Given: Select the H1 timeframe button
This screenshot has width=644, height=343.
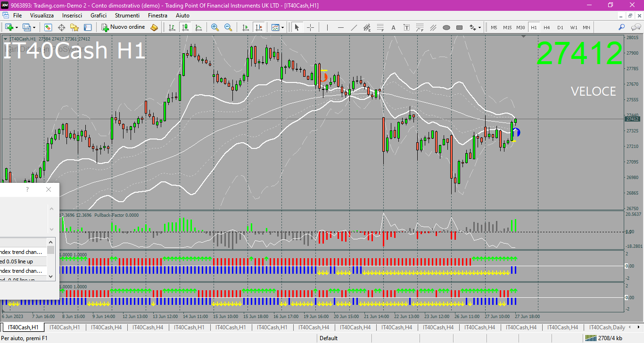Looking at the screenshot, I should pyautogui.click(x=534, y=27).
